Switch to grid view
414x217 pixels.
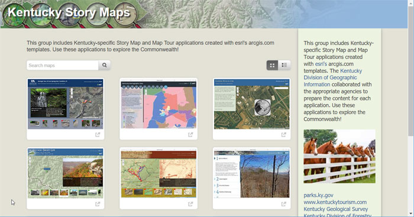(272, 65)
